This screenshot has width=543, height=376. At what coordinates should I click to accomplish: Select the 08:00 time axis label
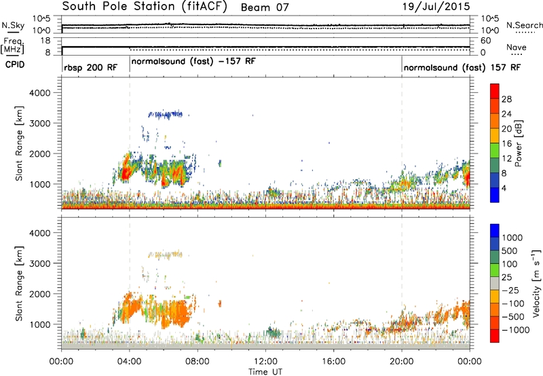click(x=198, y=362)
